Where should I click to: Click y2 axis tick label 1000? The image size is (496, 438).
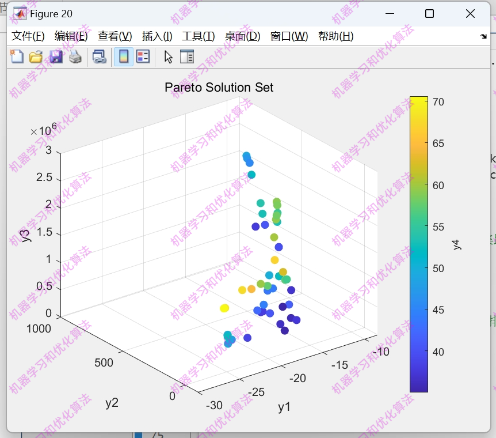(39, 328)
